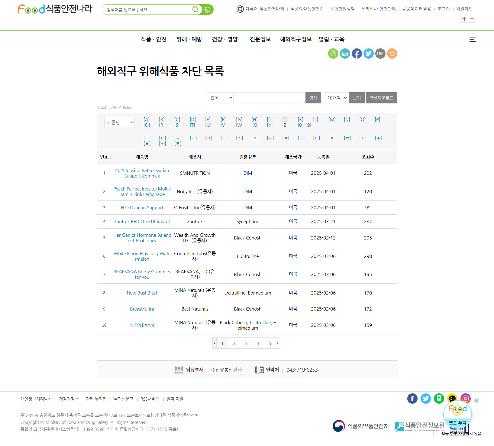Share page on Twitter round icon

pyautogui.click(x=368, y=54)
